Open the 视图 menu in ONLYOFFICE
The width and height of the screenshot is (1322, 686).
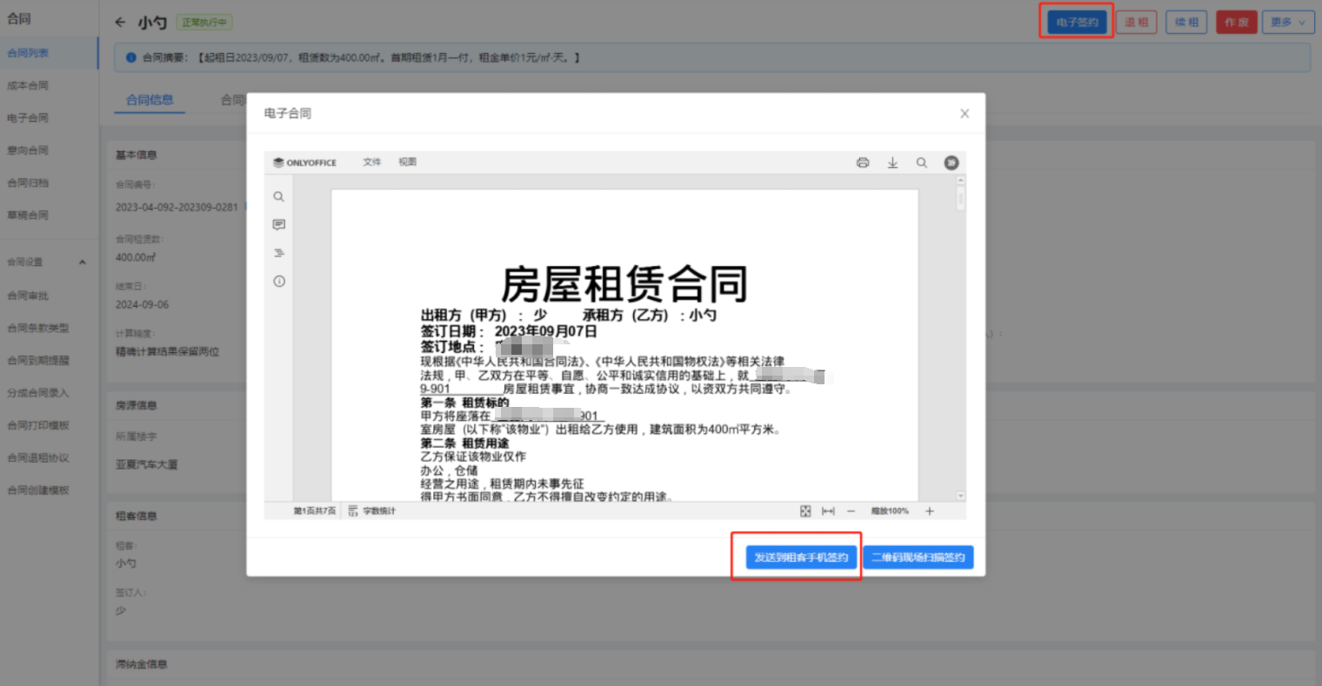407,163
